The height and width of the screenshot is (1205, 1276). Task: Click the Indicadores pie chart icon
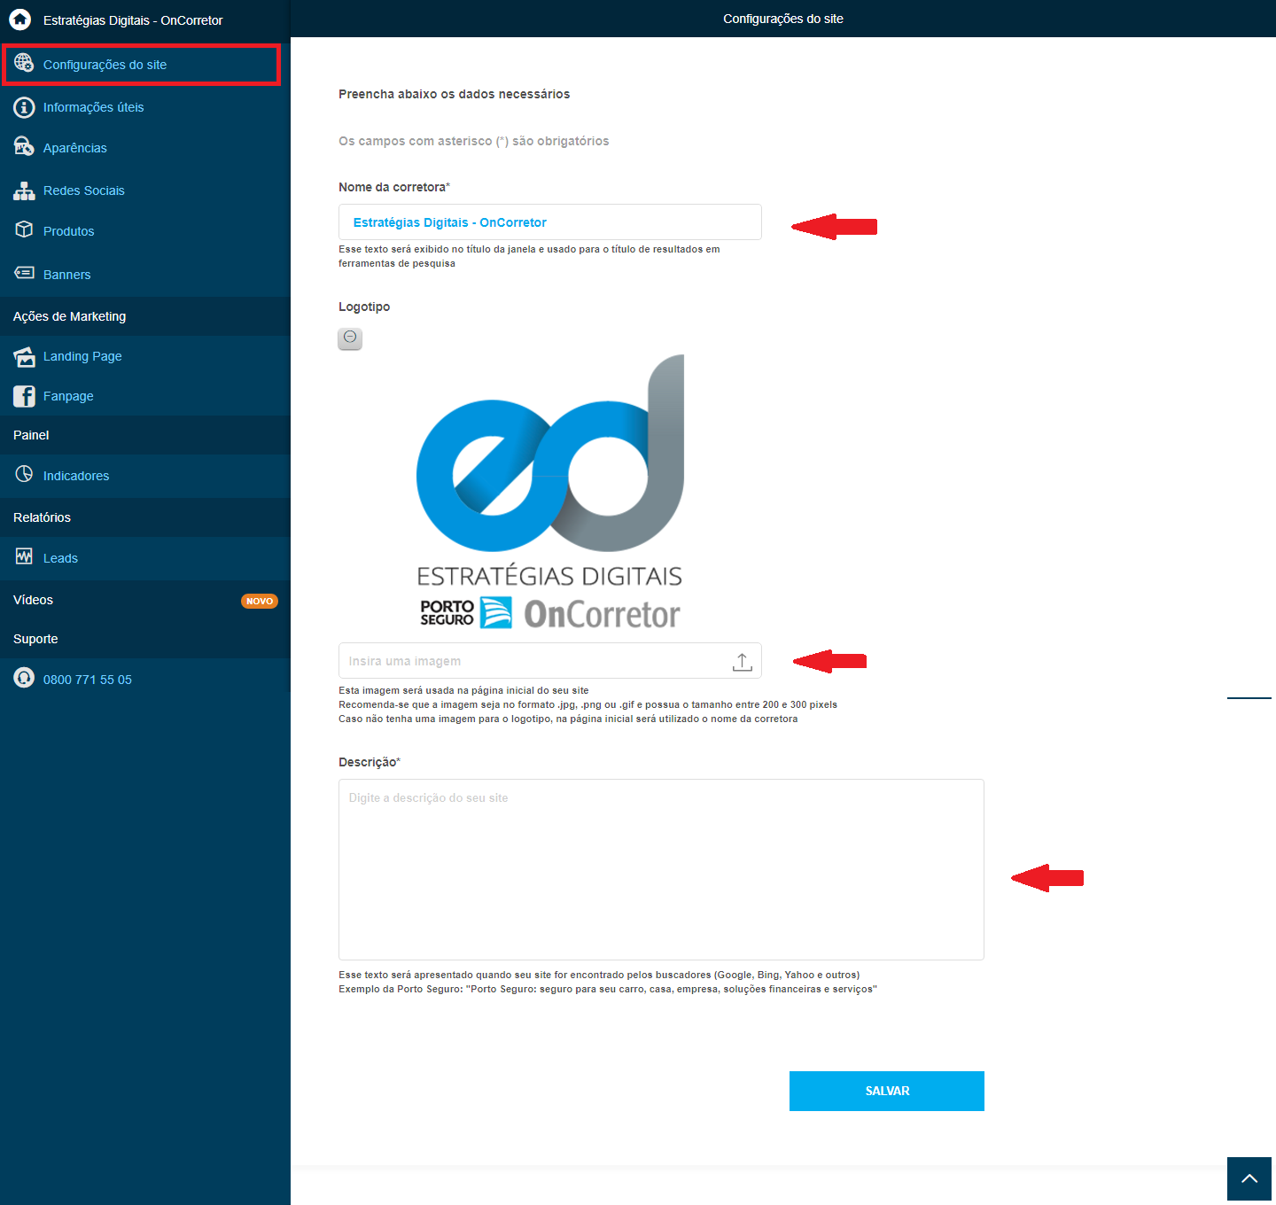(24, 474)
